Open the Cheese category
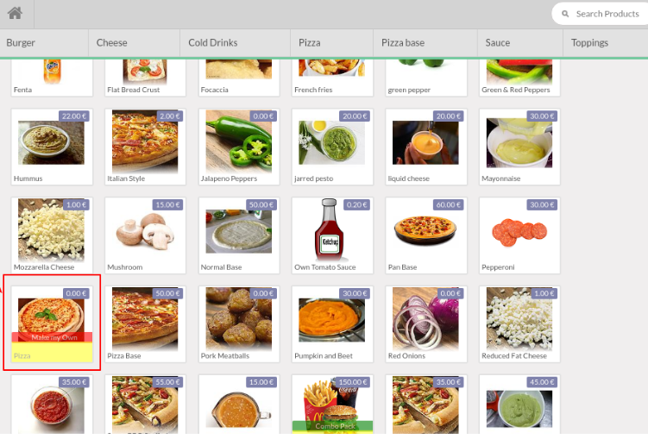Viewport: 648px width, 439px height. 135,43
